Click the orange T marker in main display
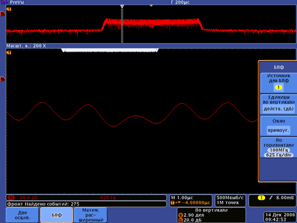 click(x=9, y=52)
